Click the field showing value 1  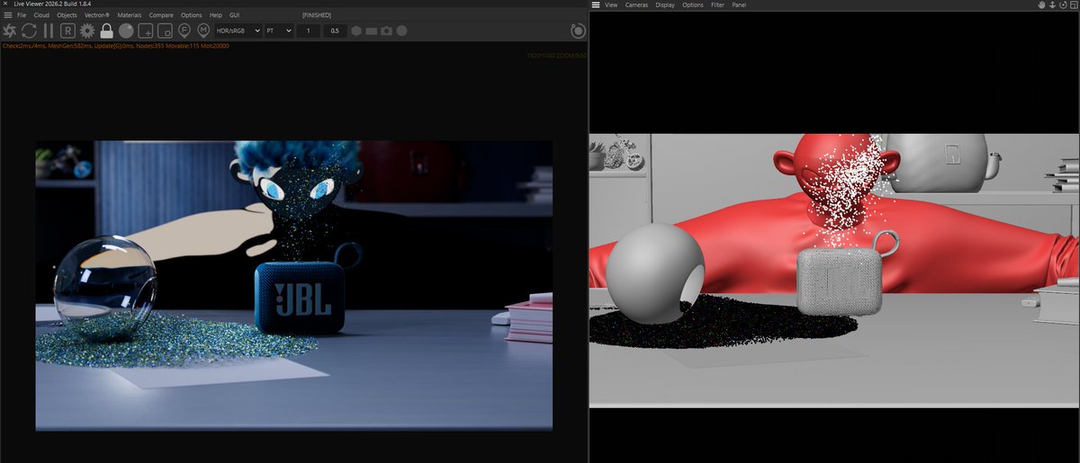tap(309, 31)
